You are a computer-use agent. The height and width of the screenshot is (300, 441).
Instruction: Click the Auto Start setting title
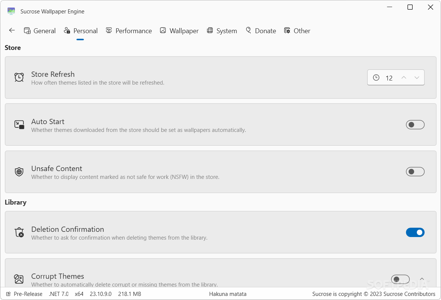tap(48, 121)
